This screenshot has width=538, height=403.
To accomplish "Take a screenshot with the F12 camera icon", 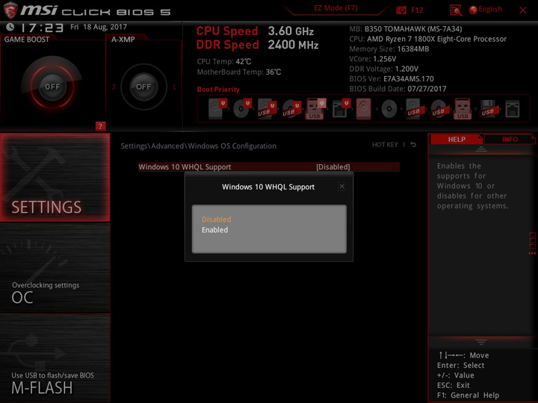I will click(401, 10).
